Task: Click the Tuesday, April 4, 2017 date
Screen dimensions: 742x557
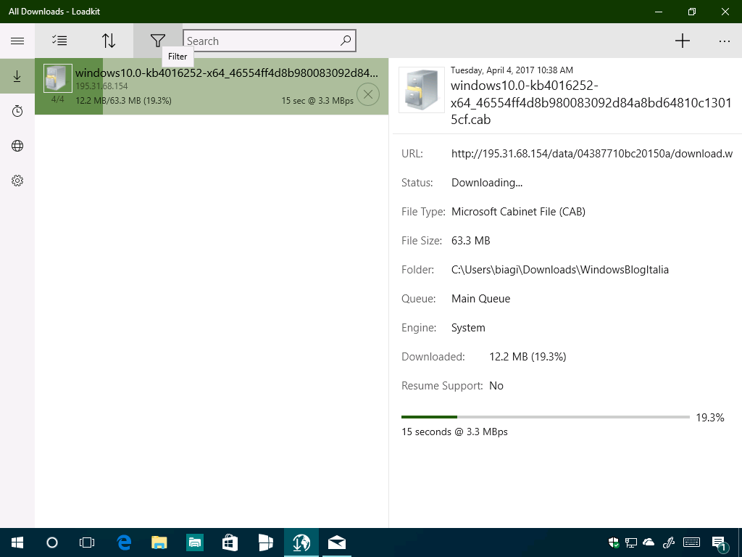Action: tap(512, 70)
